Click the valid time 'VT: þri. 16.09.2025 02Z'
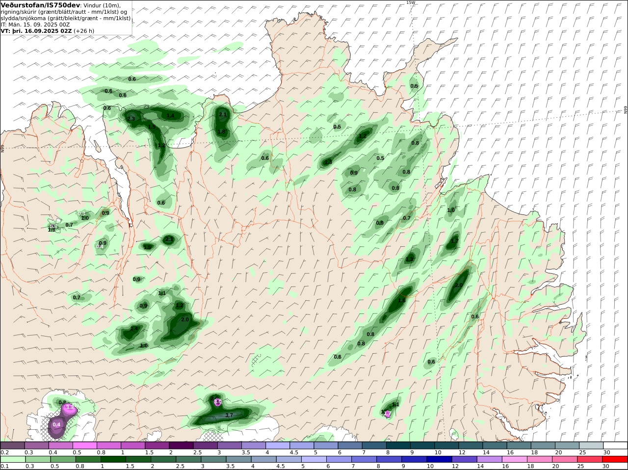Viewport: 628px width, 470px height. click(x=37, y=30)
